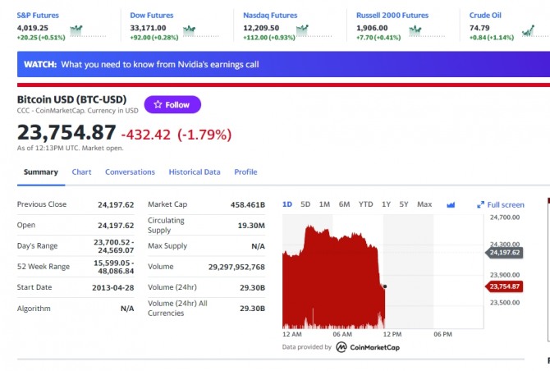Click the current price marker dot on chart

(x=385, y=286)
